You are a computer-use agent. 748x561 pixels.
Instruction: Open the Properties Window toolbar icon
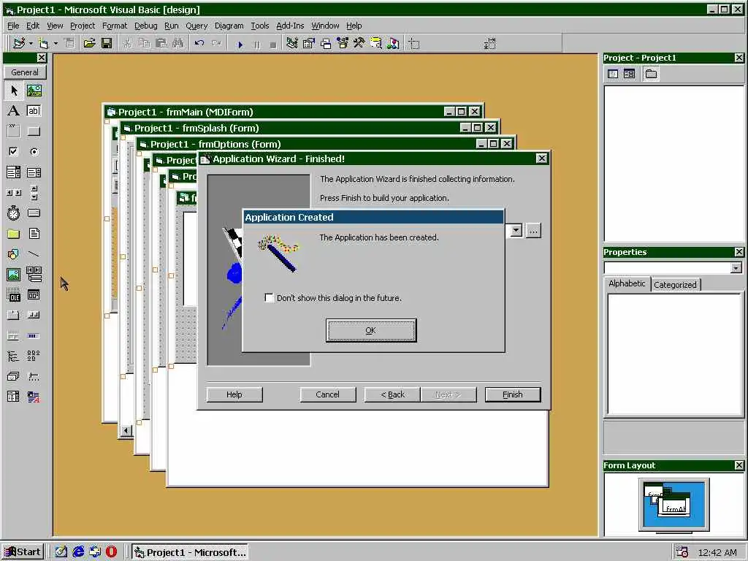click(x=309, y=44)
